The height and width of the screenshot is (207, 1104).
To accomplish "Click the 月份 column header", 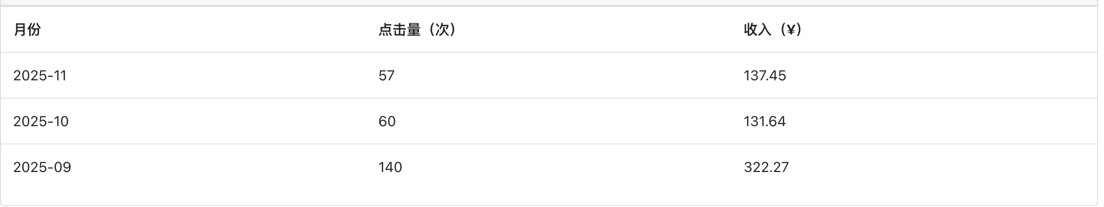I will [x=27, y=30].
